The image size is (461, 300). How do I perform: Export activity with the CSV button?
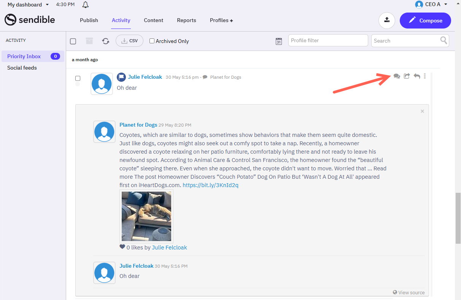click(x=129, y=41)
